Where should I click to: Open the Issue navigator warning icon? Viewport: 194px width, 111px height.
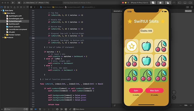coord(14,7)
